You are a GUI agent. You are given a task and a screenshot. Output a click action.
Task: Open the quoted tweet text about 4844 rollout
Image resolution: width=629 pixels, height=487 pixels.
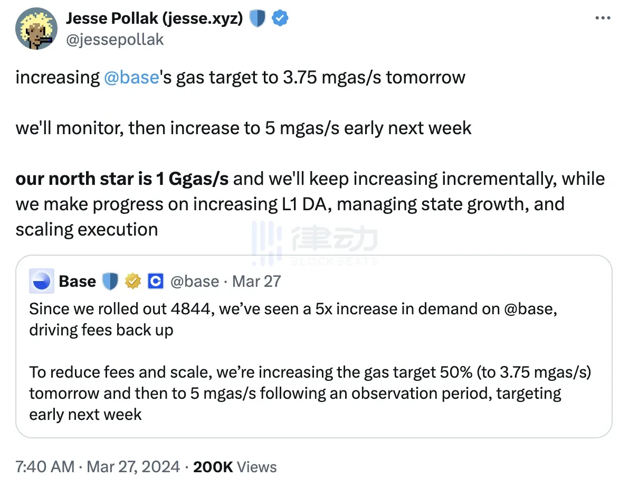pyautogui.click(x=293, y=319)
